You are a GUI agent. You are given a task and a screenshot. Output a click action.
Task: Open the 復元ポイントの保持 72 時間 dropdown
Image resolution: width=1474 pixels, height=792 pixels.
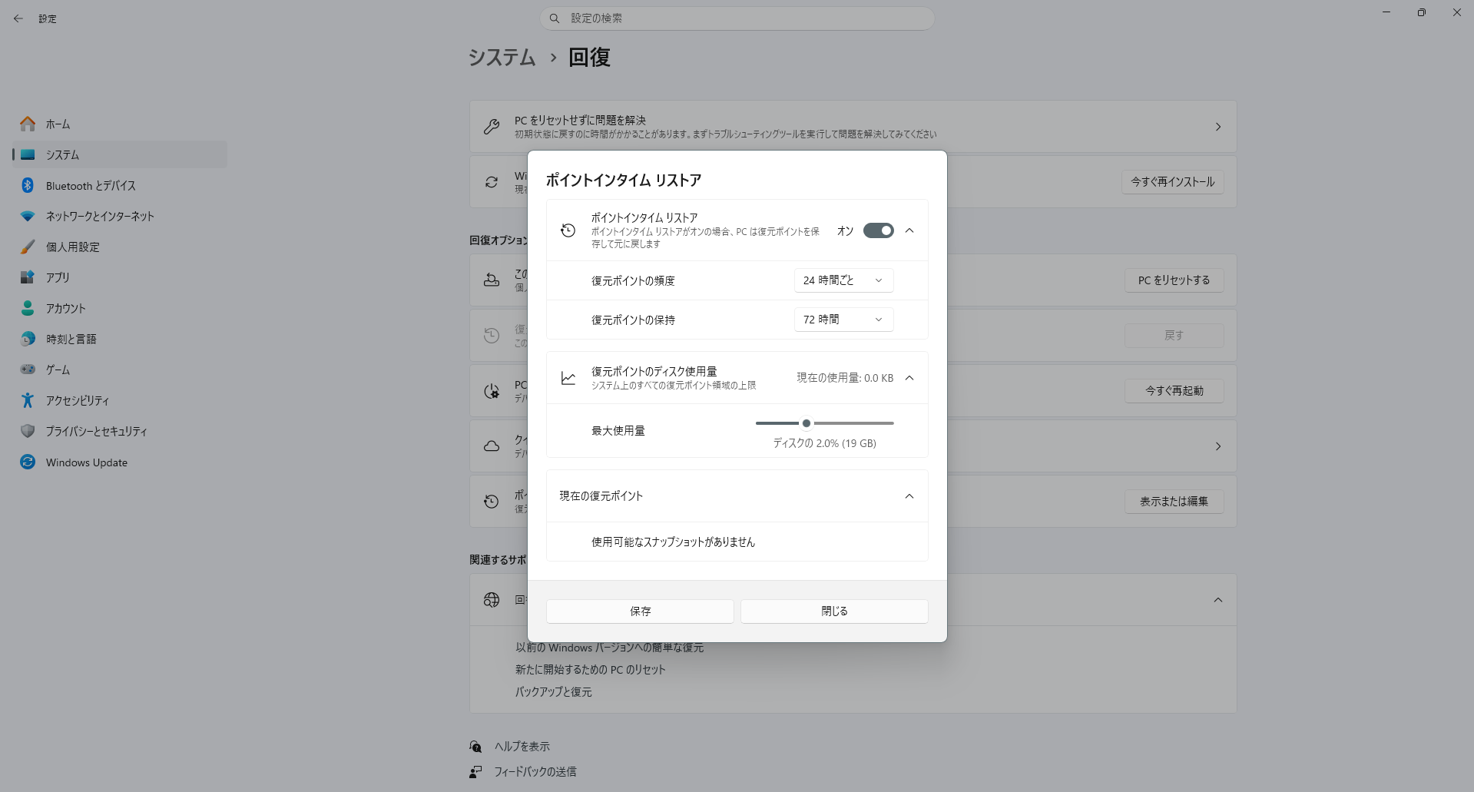pos(843,320)
